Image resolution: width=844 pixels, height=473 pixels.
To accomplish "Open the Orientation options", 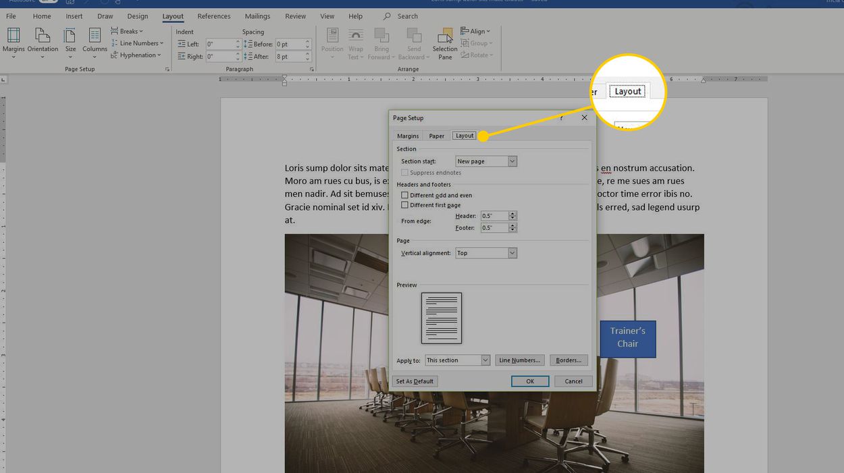I will point(43,43).
